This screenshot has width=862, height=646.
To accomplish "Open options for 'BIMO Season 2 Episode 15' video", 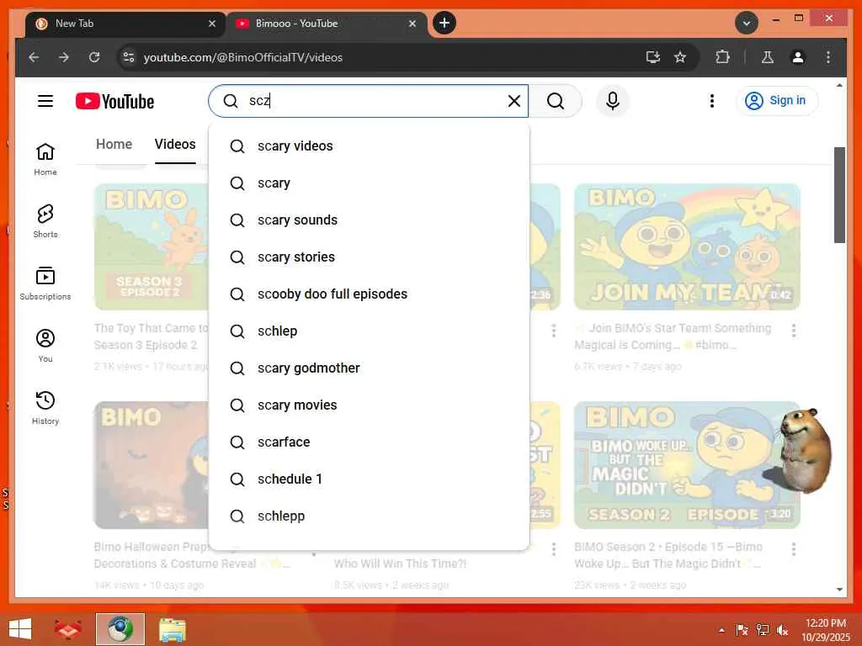I will pyautogui.click(x=793, y=548).
